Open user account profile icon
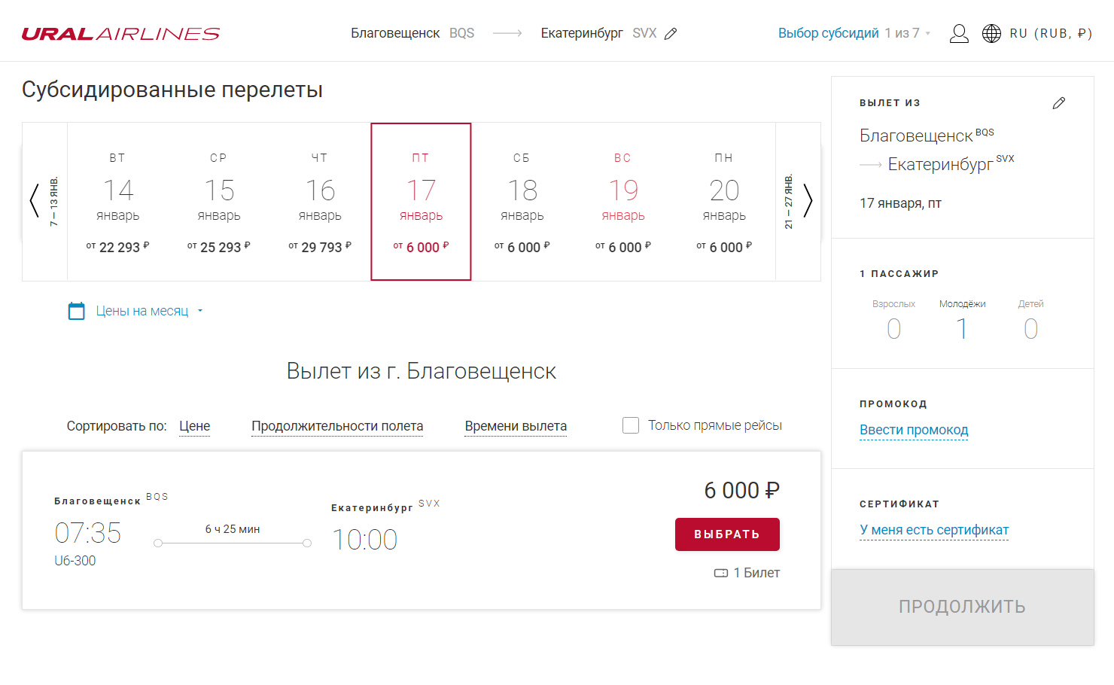 [959, 33]
